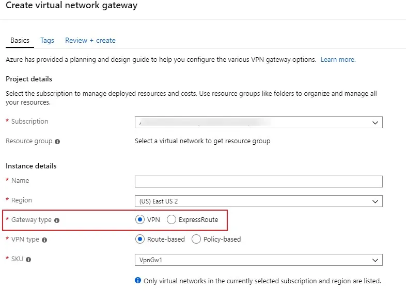Viewport: 406px width, 291px height.
Task: Click the Create virtual network gateway title
Action: click(x=71, y=6)
